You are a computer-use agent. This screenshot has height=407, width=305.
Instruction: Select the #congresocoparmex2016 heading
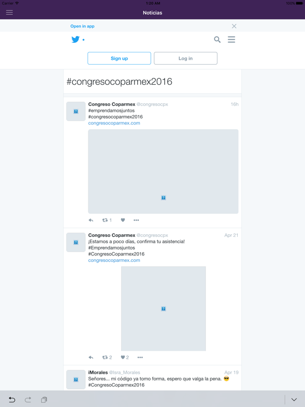(x=119, y=82)
